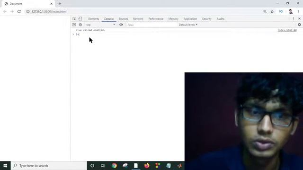Viewport: 303px width, 170px height.
Task: Open the Chrome profile avatar
Action: 291,11
